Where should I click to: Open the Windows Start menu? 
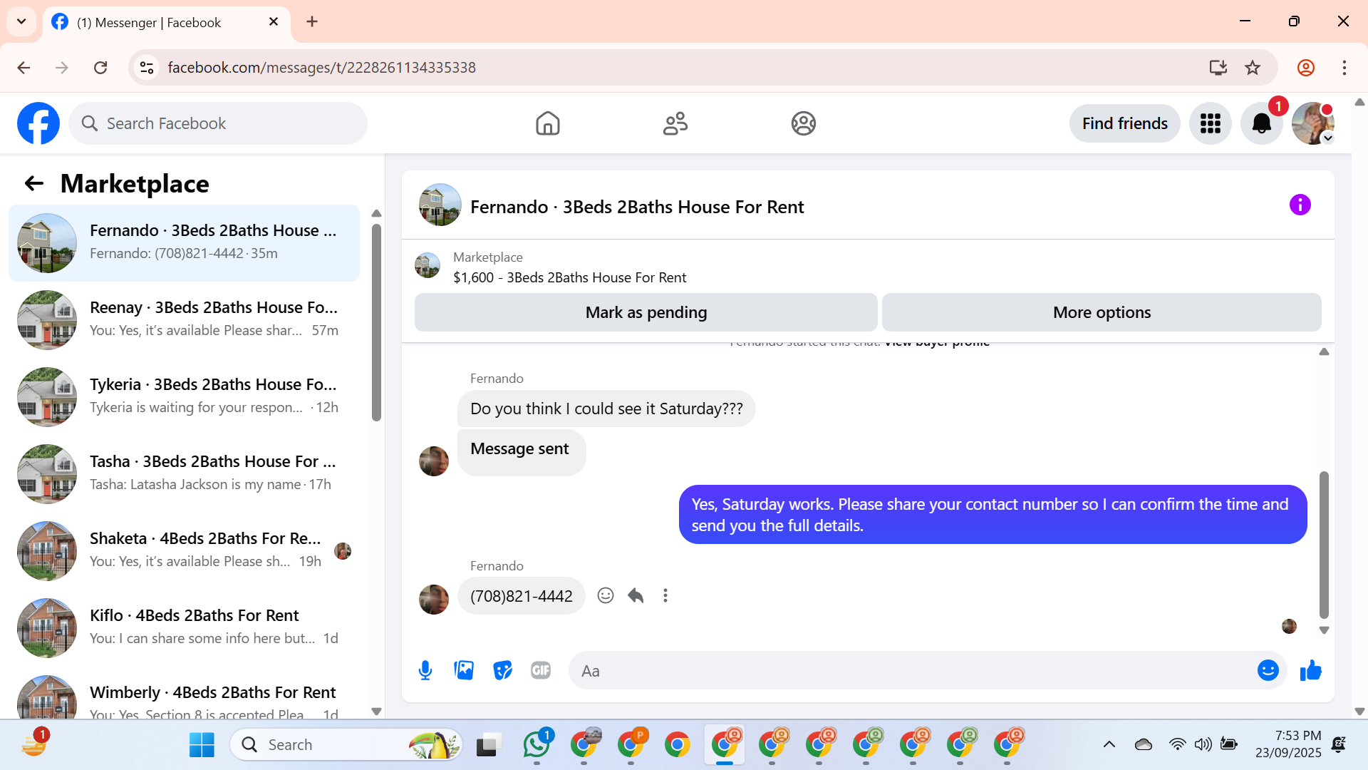coord(202,745)
